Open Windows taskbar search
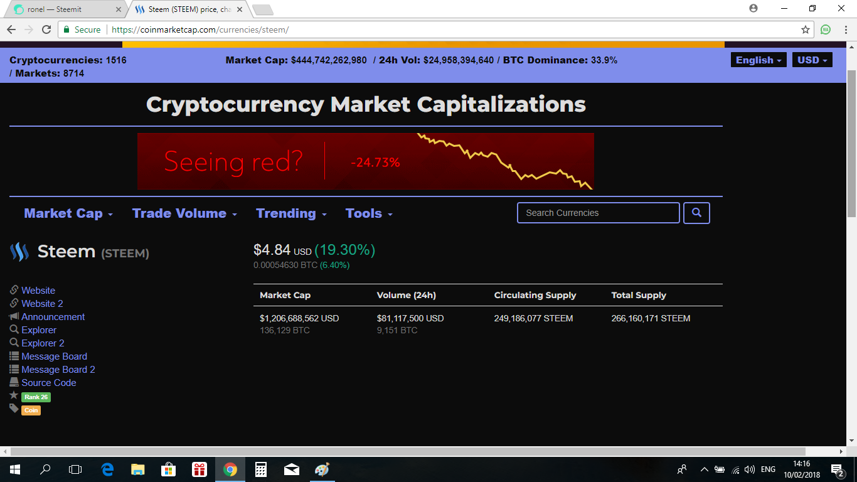The image size is (857, 482). (x=45, y=469)
